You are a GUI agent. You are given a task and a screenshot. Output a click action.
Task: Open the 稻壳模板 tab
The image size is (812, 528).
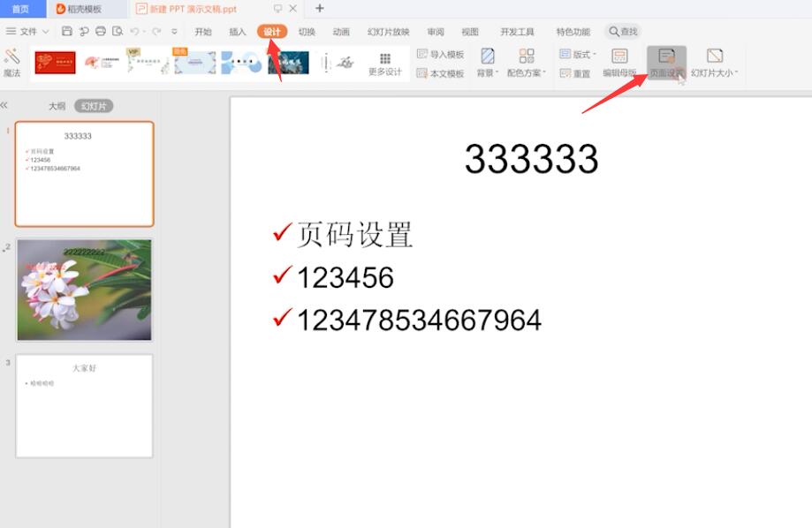point(79,9)
